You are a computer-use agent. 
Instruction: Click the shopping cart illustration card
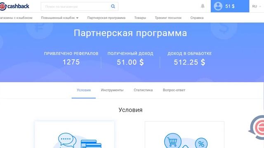pyautogui.click(x=184, y=135)
